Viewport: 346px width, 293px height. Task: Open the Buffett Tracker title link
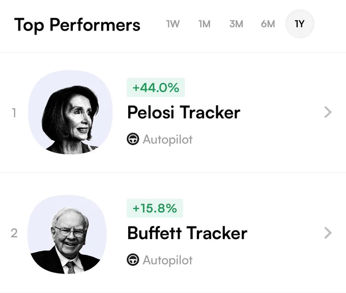click(187, 233)
